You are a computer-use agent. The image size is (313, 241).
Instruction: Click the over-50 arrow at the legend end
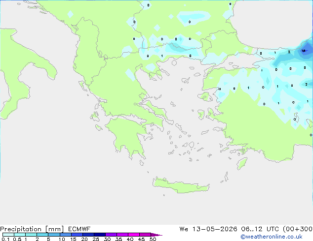[x=156, y=235]
